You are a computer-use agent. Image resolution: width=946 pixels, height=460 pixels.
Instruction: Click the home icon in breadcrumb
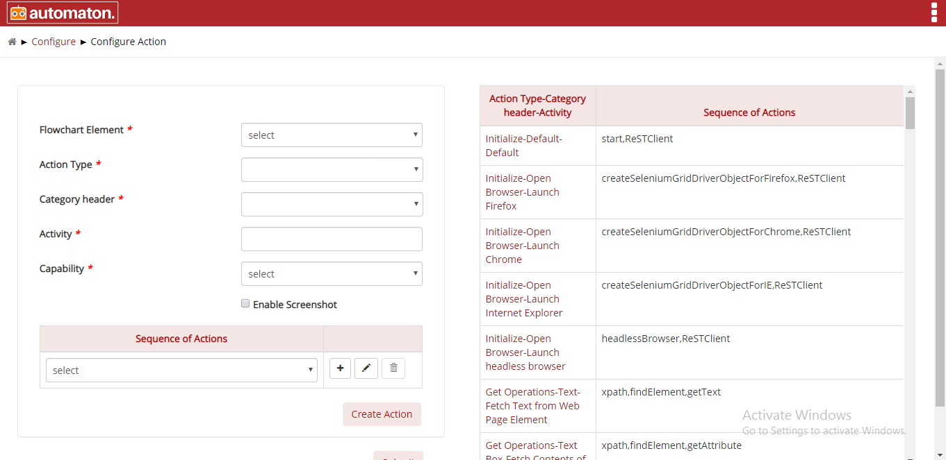(x=12, y=42)
